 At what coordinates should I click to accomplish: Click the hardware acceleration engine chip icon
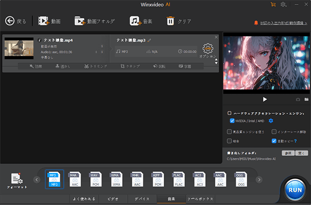229,113
